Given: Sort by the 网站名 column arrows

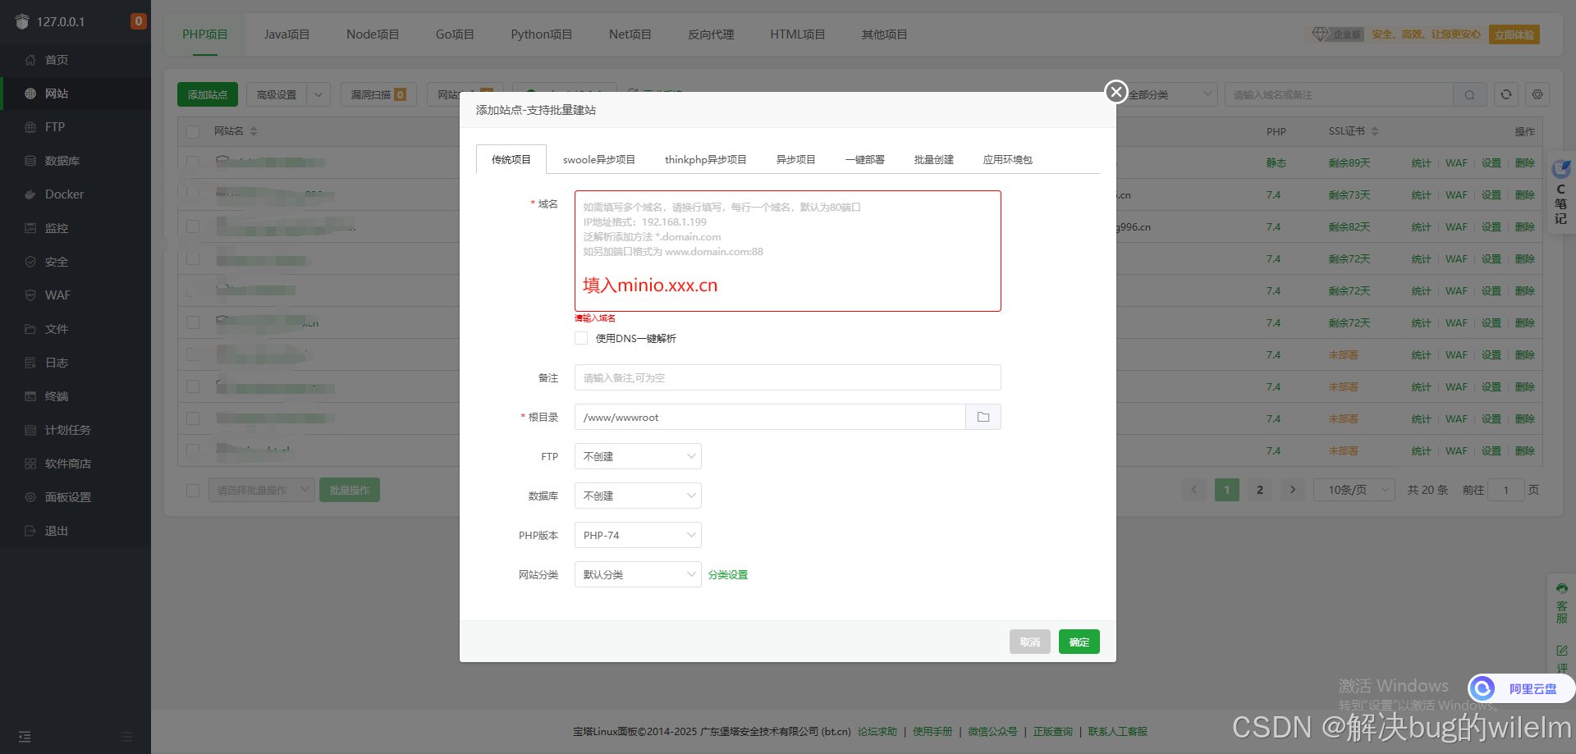Looking at the screenshot, I should pyautogui.click(x=254, y=131).
